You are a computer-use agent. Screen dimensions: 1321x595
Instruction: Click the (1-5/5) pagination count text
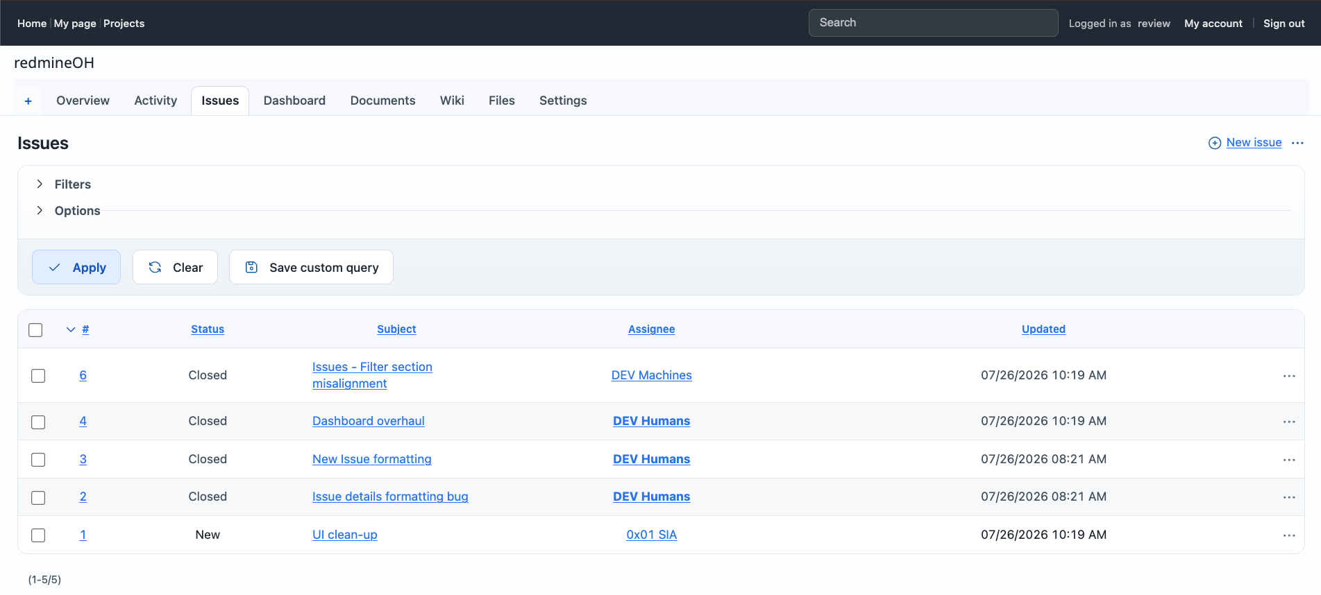click(x=44, y=580)
